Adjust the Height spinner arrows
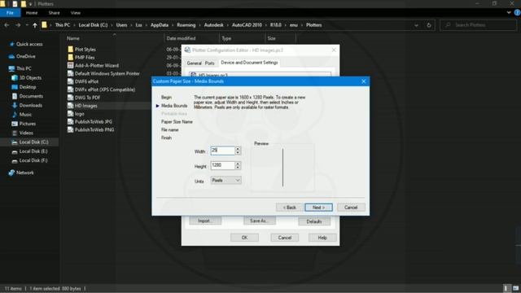Image resolution: width=521 pixels, height=293 pixels. [238, 165]
